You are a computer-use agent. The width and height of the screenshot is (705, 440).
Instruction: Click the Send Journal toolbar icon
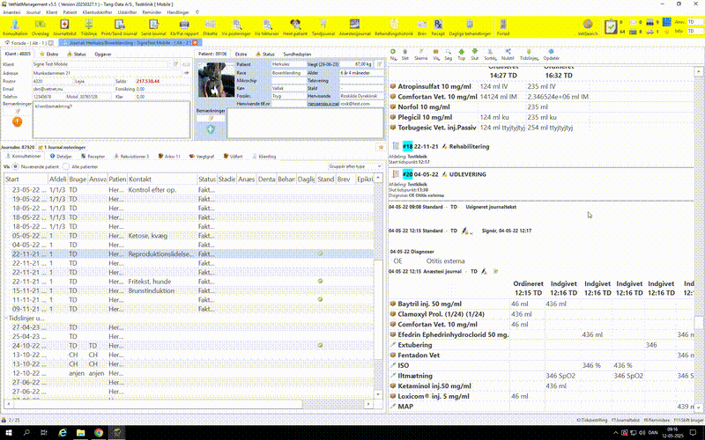153,27
